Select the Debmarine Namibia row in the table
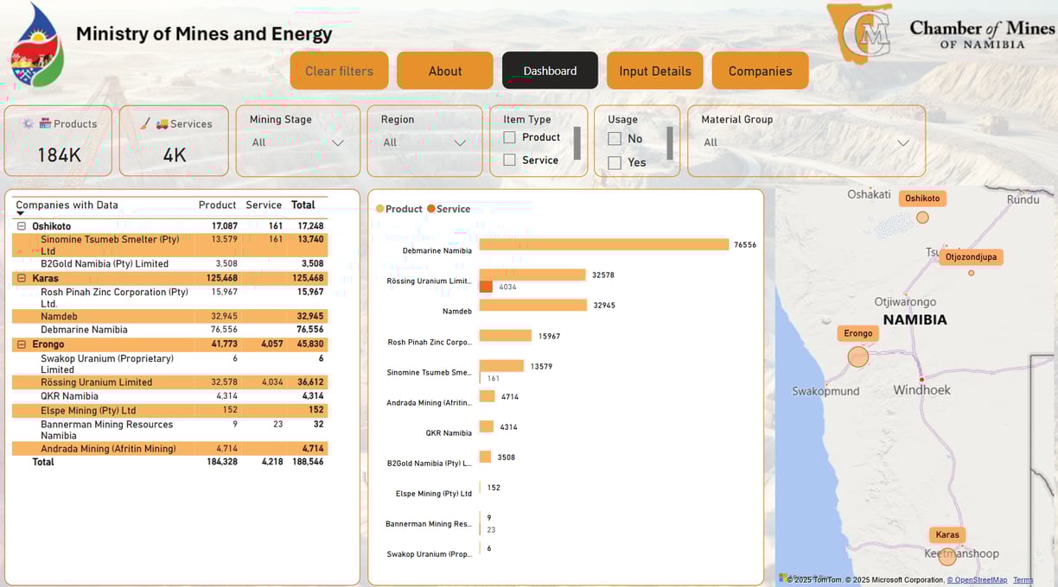The image size is (1058, 587). pos(170,330)
